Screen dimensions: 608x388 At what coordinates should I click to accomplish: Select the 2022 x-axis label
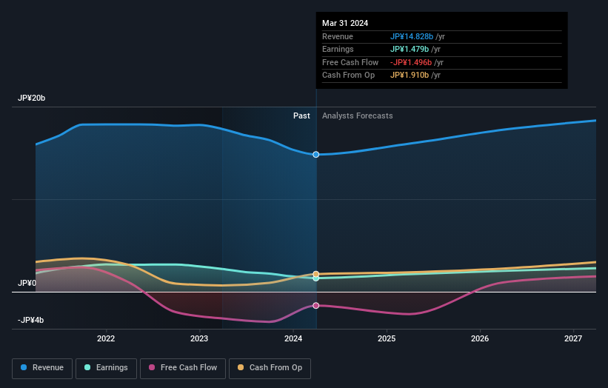click(106, 339)
